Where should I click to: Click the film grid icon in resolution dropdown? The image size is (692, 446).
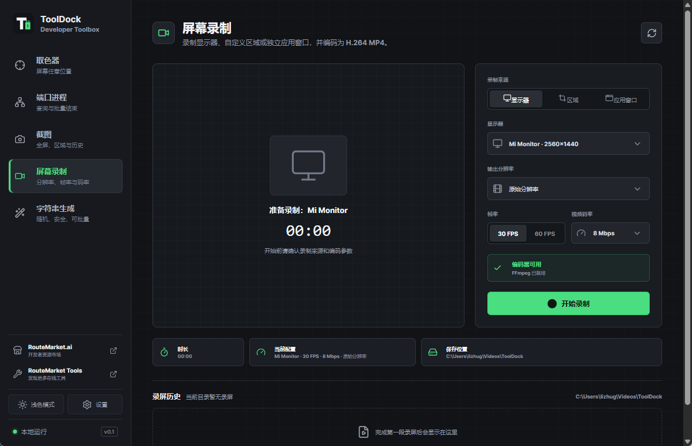point(497,189)
